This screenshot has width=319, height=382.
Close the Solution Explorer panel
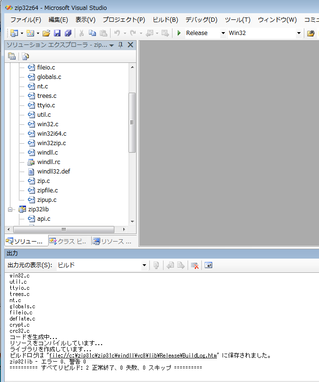130,45
